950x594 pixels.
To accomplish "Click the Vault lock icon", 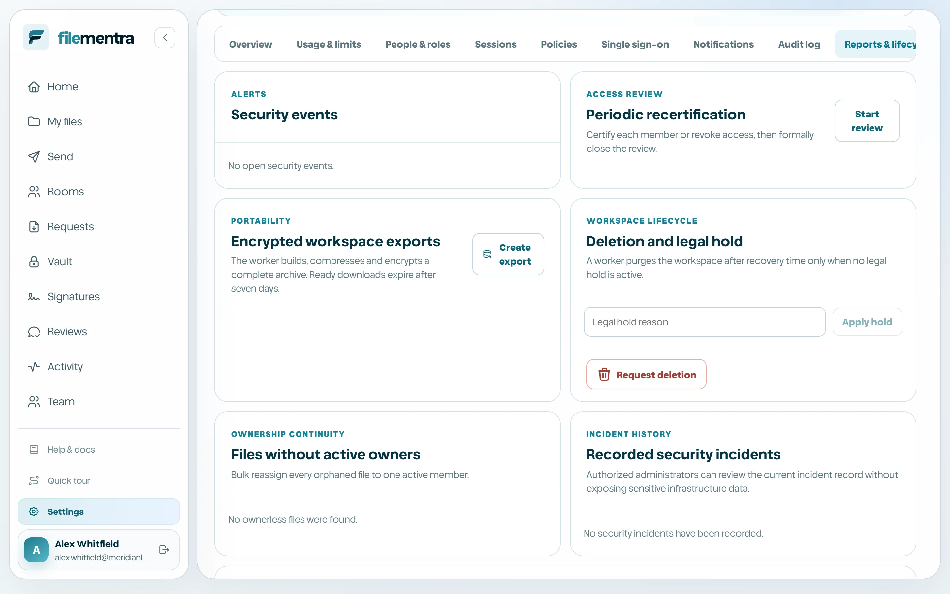I will coord(34,262).
